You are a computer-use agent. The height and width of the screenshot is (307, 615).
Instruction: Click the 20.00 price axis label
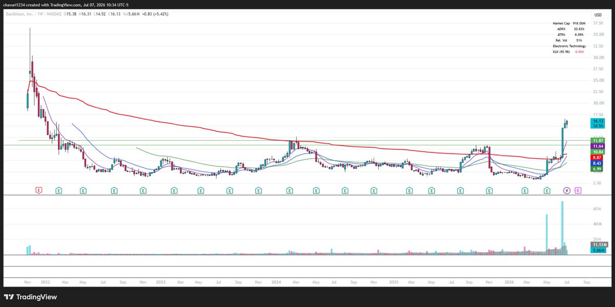(x=598, y=103)
